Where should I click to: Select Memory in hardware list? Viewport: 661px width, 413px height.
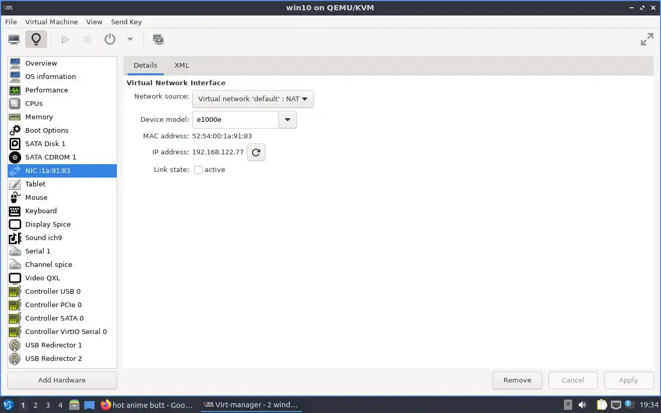[x=62, y=117]
